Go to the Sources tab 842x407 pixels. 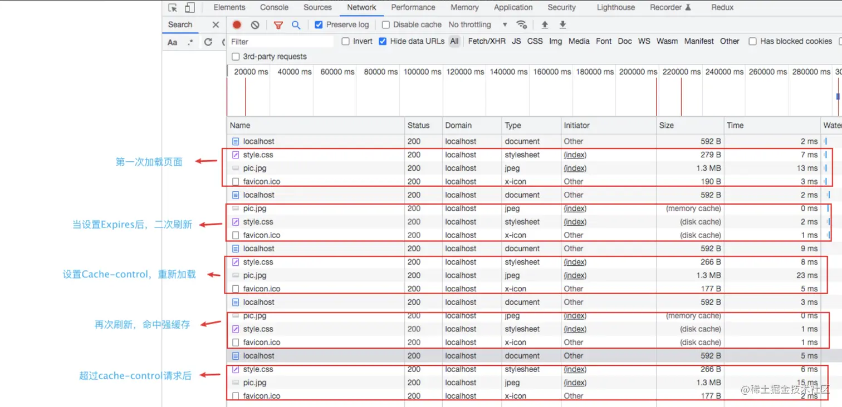317,7
